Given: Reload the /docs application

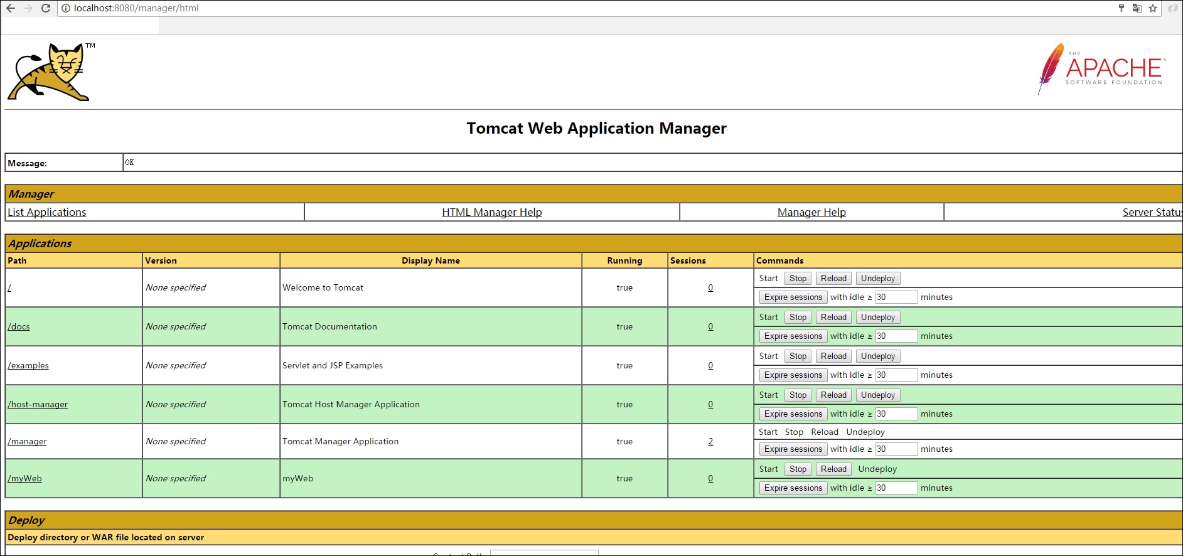Looking at the screenshot, I should (833, 317).
